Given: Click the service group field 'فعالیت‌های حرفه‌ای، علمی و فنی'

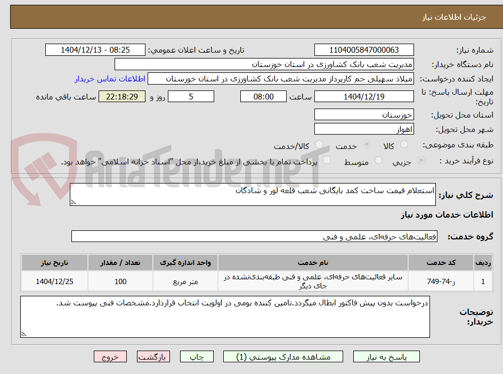Looking at the screenshot, I should (254, 236).
